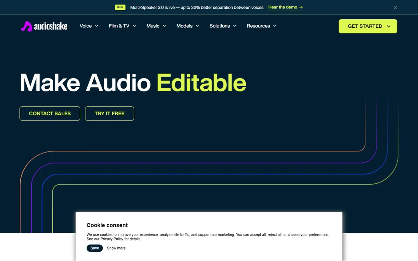Expand the Resources chevron arrow

pos(275,26)
